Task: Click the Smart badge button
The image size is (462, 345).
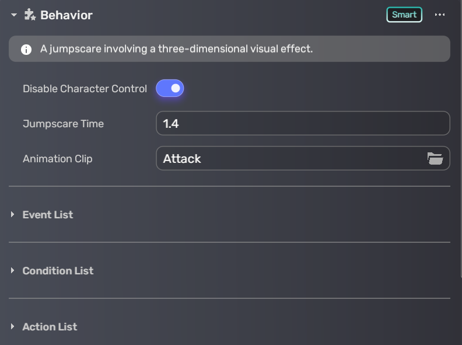Action: click(x=404, y=15)
